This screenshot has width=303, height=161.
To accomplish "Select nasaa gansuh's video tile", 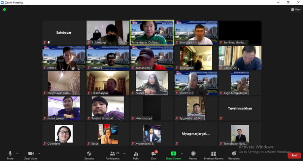I will (64, 108).
